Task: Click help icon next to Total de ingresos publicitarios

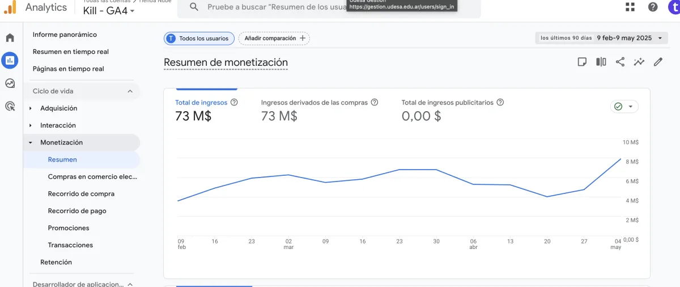Action: tap(500, 103)
